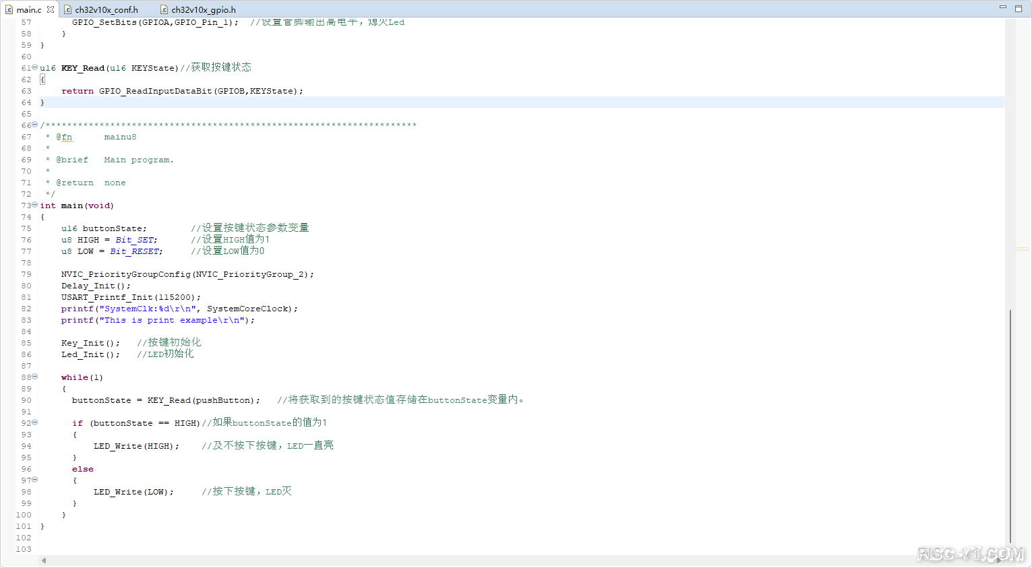Screen dimensions: 1032x568
Task: Click the printf "SystemClk:%d" line
Action: coord(179,309)
